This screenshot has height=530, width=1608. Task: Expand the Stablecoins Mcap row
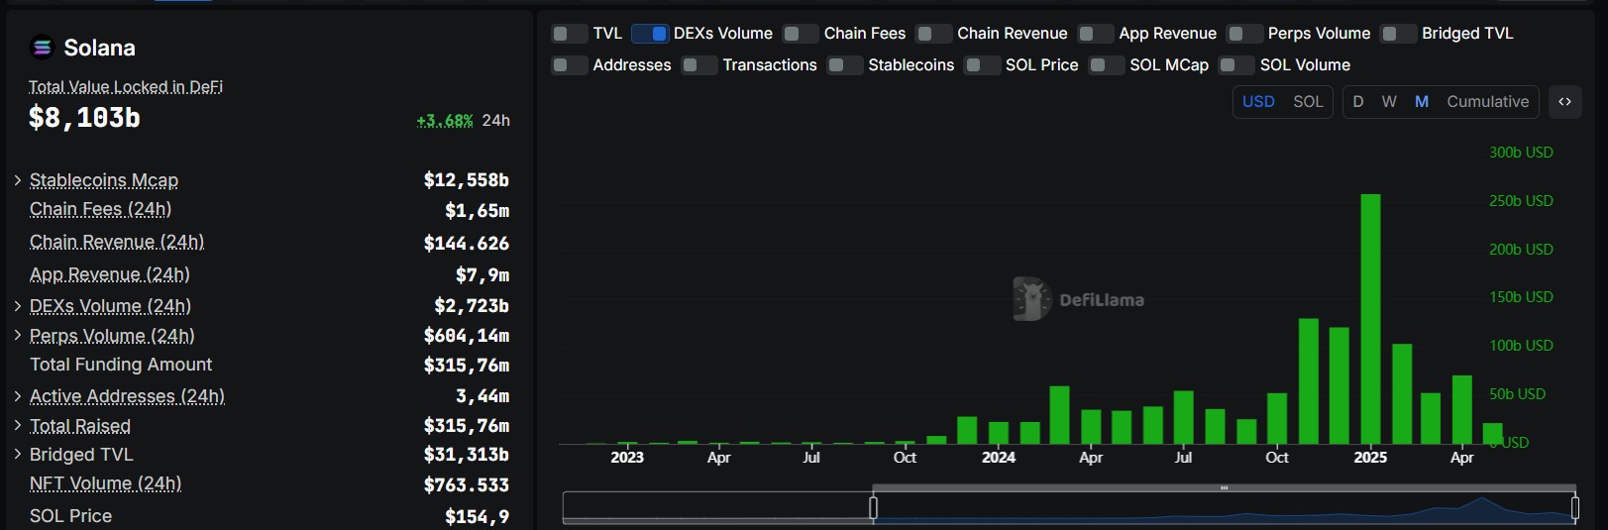pos(18,180)
